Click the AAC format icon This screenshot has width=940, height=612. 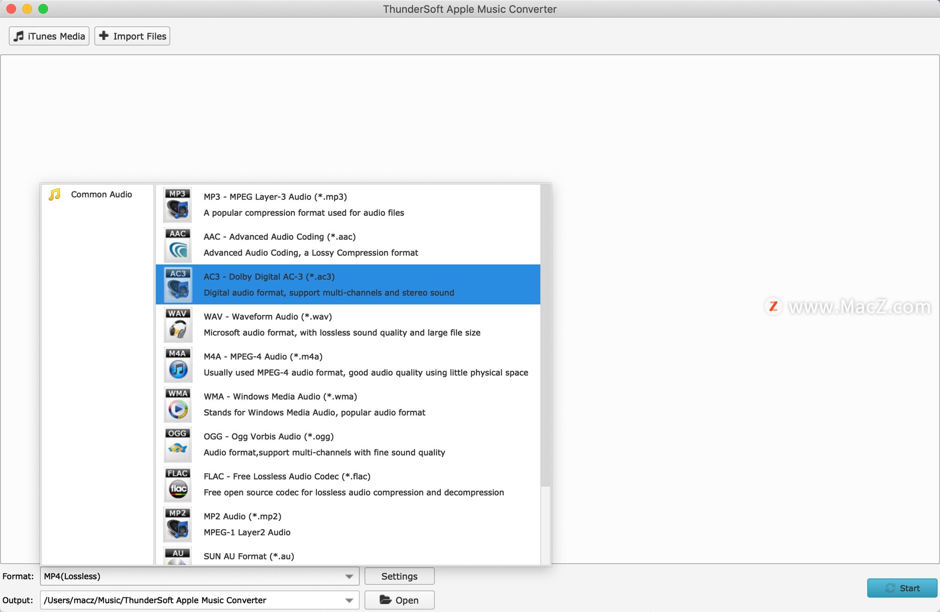click(x=177, y=245)
